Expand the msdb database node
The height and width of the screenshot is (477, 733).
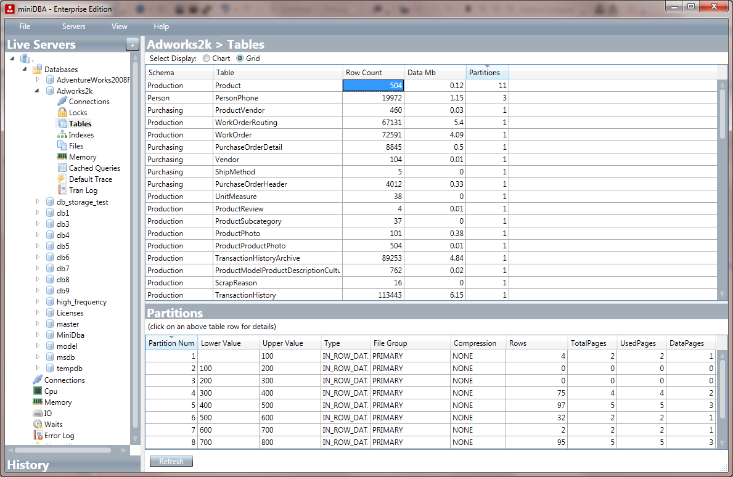coord(38,357)
